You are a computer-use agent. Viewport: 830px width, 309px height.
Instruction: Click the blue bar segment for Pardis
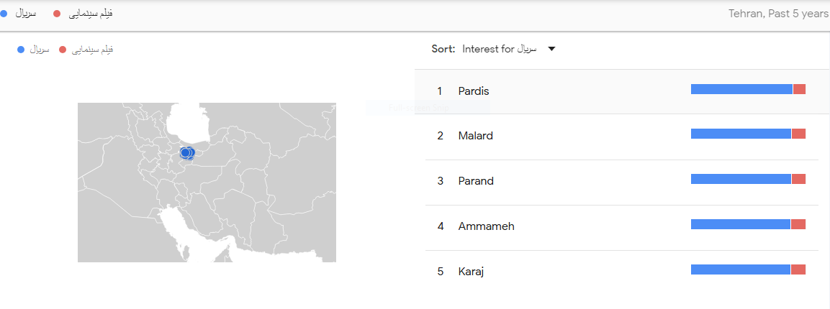tap(741, 89)
